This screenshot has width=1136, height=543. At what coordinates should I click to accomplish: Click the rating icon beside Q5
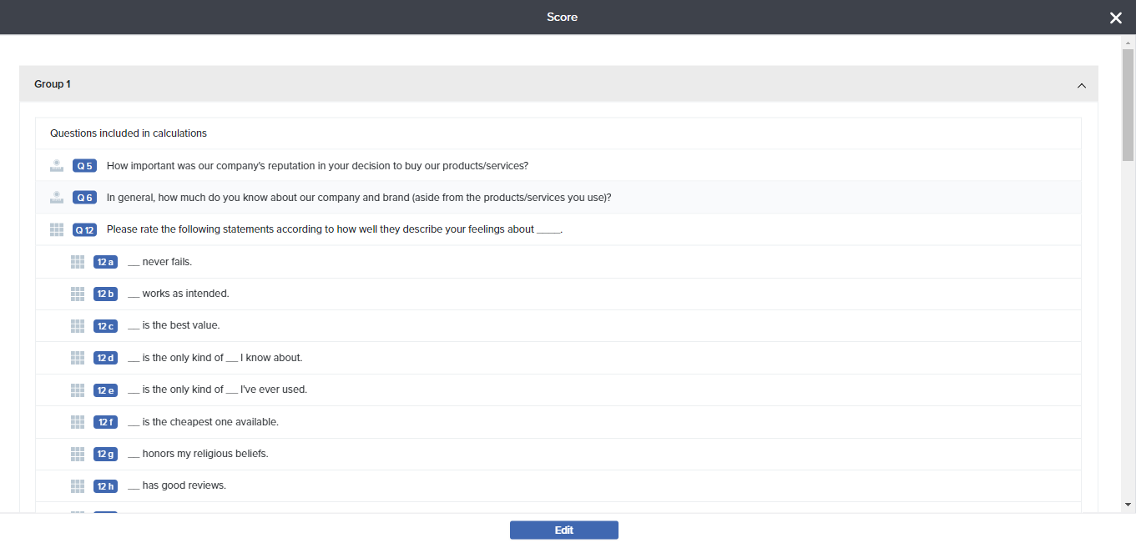[57, 166]
